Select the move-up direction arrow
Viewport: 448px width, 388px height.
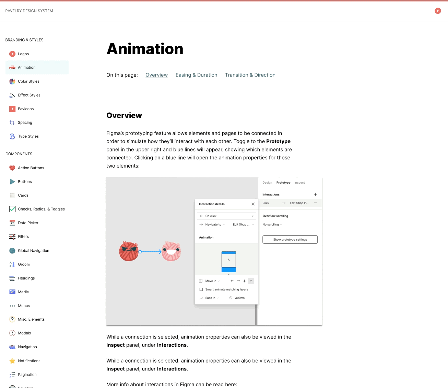[x=251, y=281]
